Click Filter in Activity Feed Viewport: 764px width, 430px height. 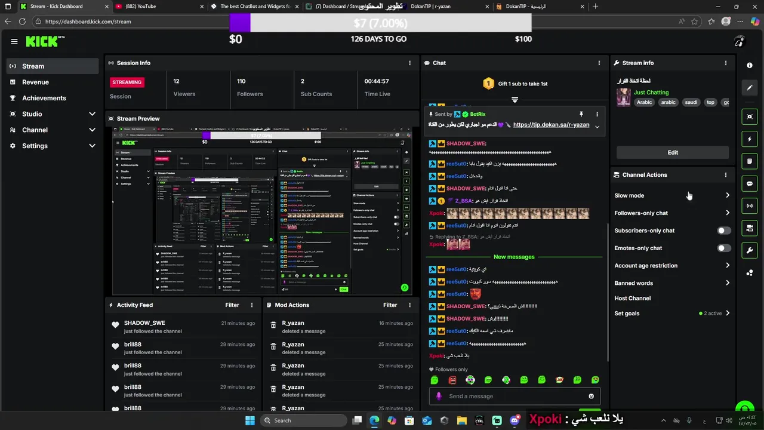tap(232, 305)
